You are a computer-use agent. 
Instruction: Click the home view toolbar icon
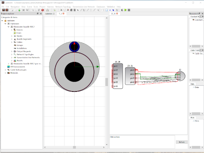pyautogui.click(x=47, y=10)
